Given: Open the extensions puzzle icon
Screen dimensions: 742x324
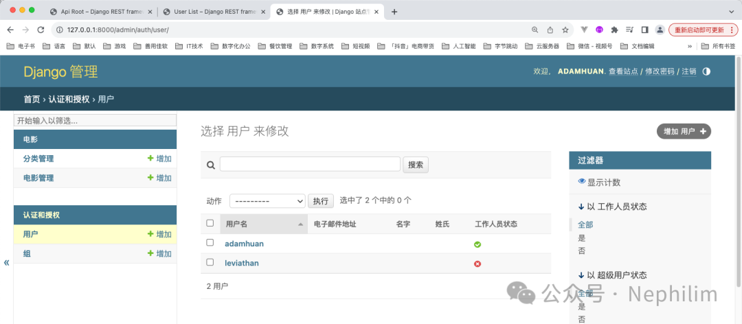Looking at the screenshot, I should click(614, 30).
